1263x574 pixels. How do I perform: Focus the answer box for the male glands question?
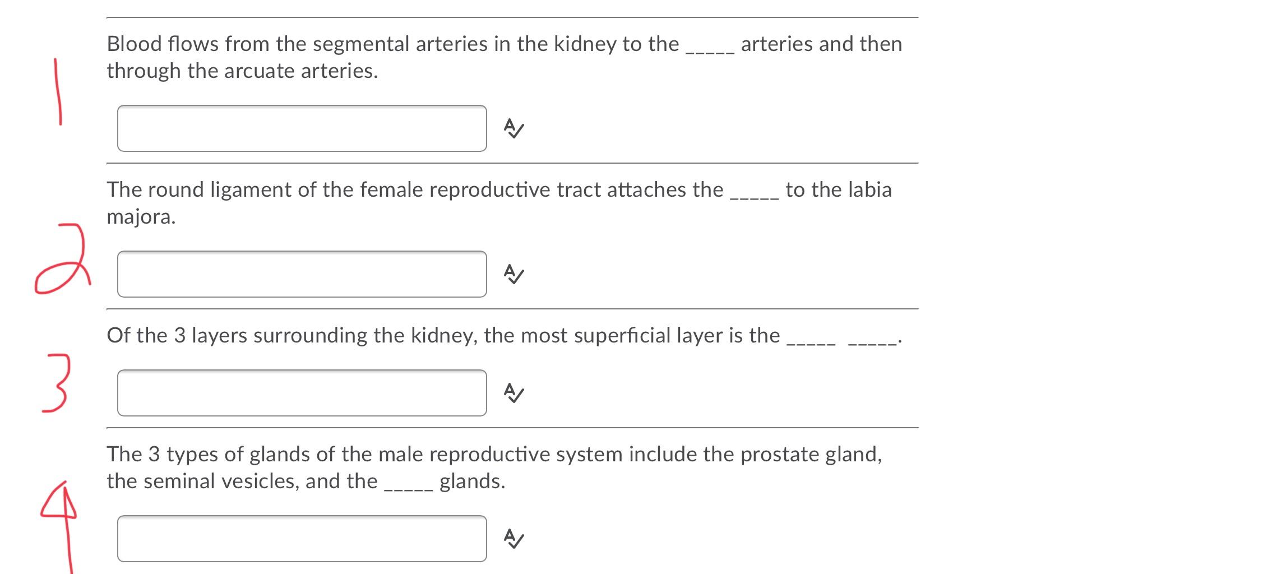[303, 539]
